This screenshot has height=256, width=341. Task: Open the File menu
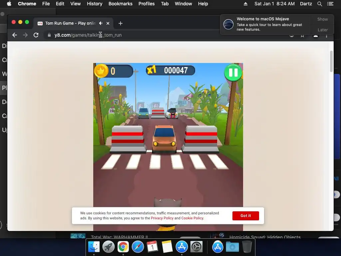(x=46, y=4)
